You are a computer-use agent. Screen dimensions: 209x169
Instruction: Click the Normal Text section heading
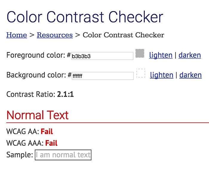[x=37, y=115]
